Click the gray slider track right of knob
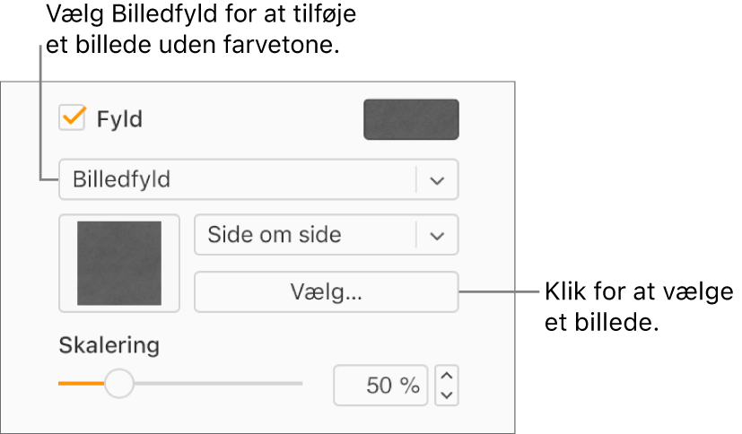The width and height of the screenshot is (742, 434). coord(218,384)
